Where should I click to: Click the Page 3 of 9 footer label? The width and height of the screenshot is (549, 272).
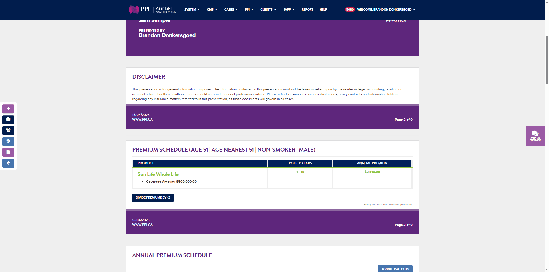[403, 225]
